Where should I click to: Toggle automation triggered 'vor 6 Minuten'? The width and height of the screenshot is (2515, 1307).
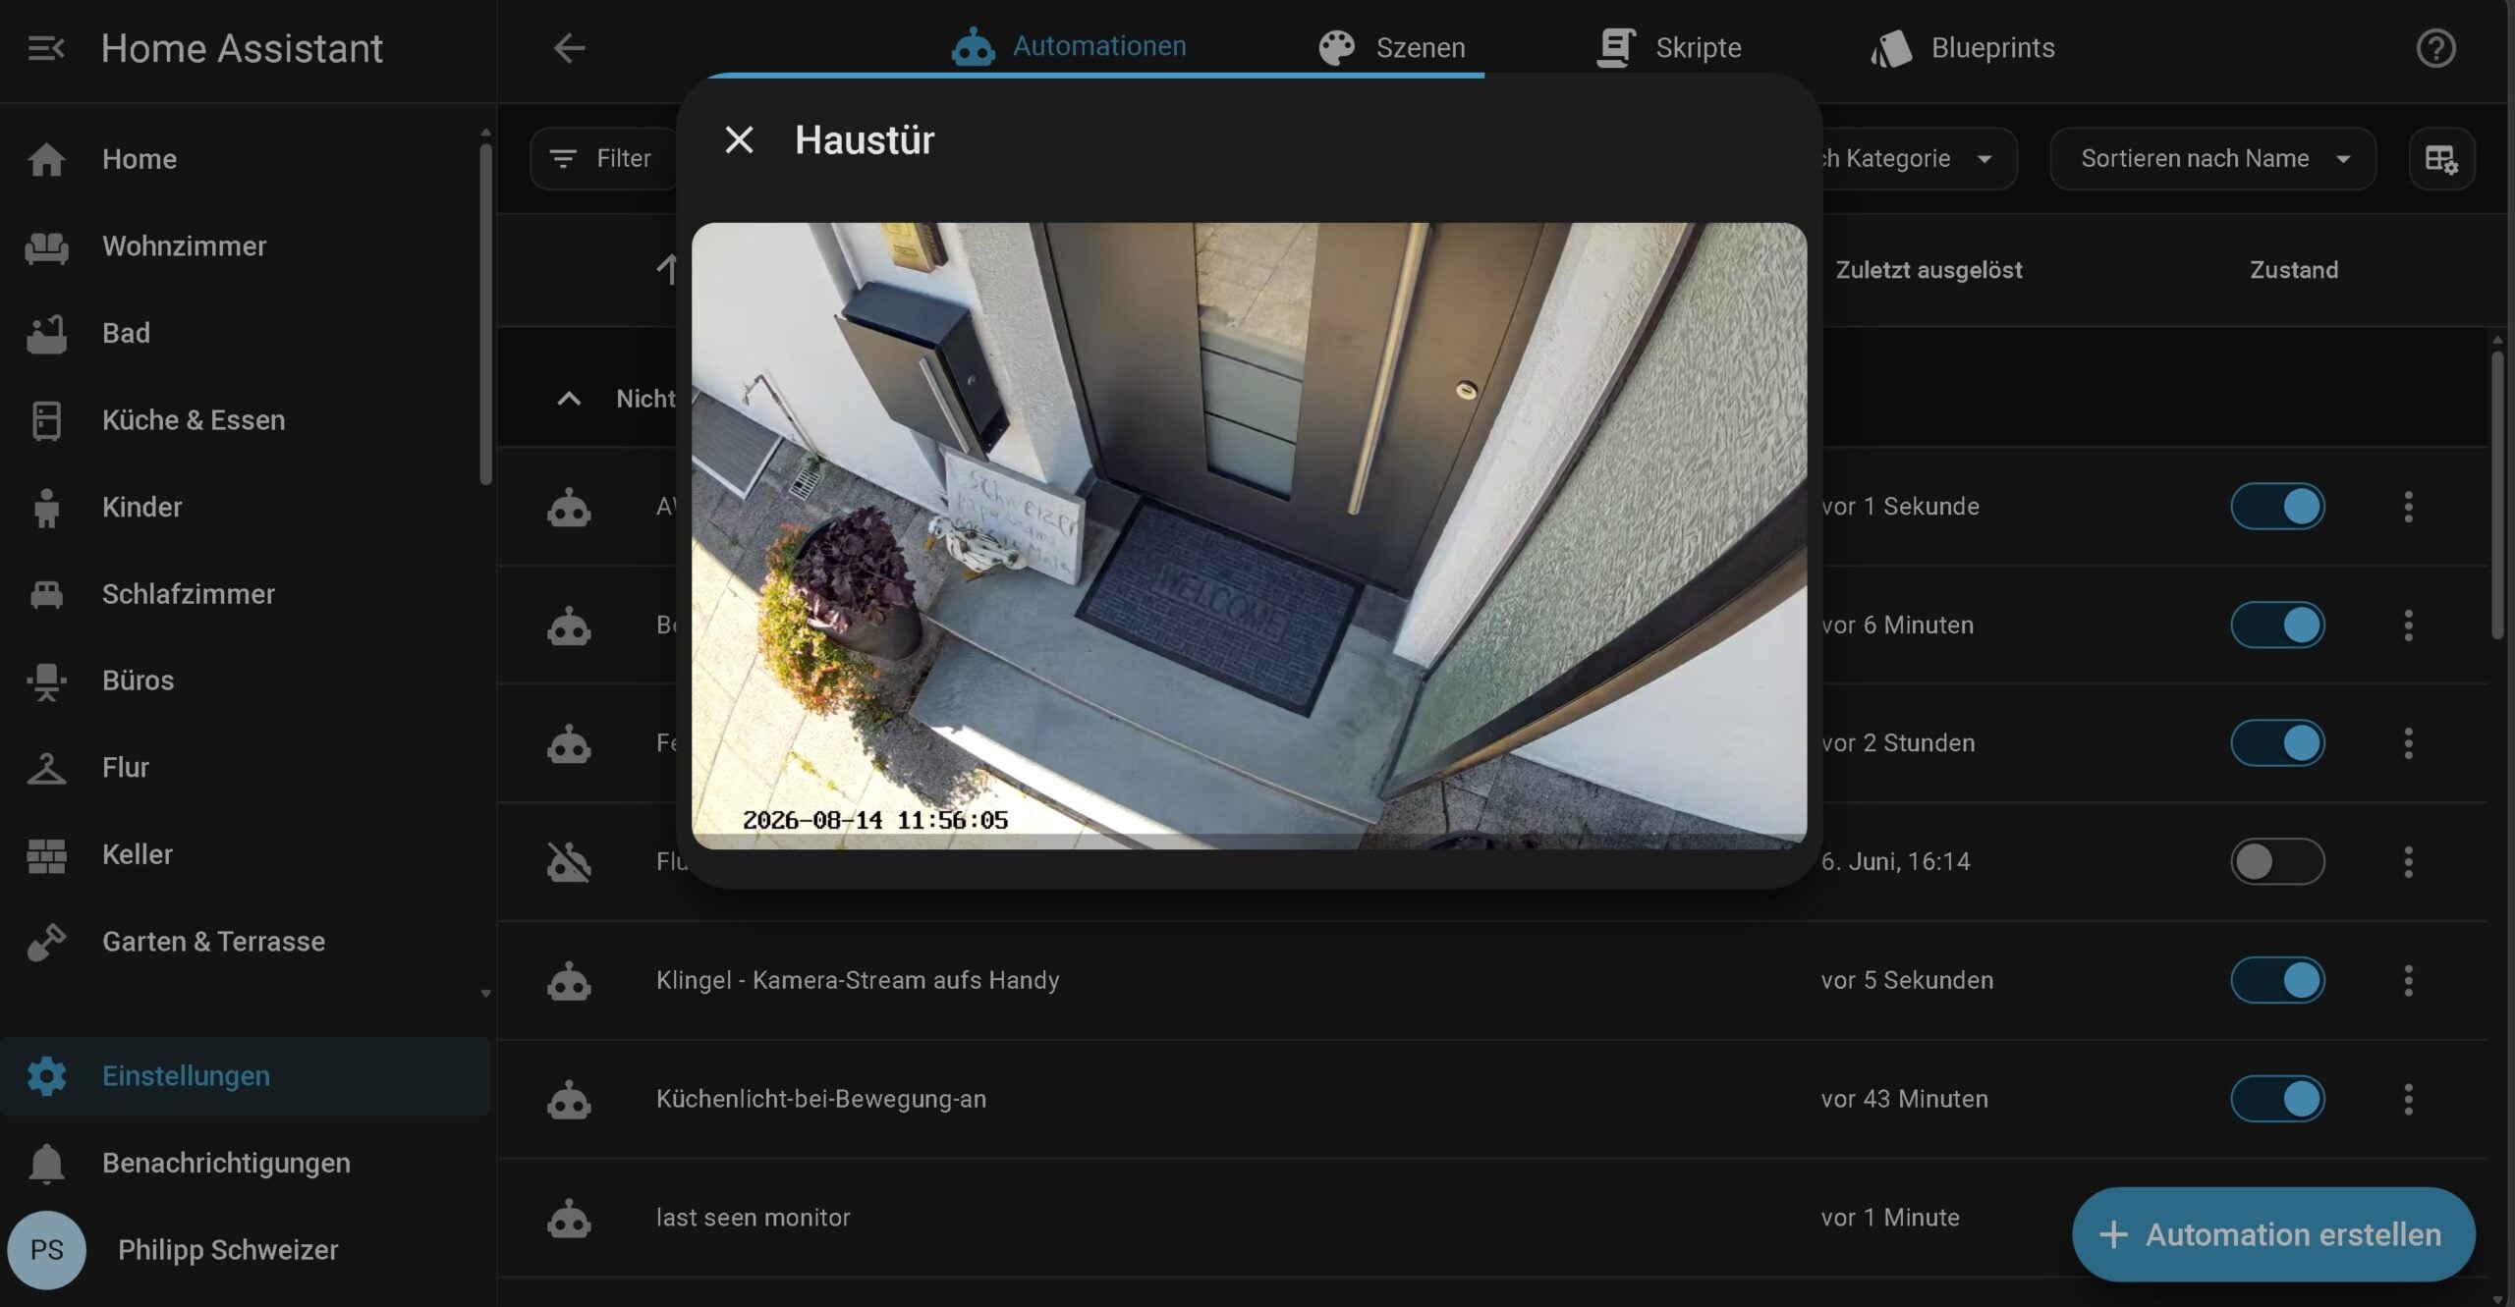pos(2277,626)
